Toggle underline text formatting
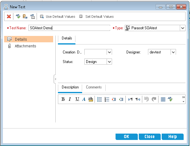Image resolution: width=190 pixels, height=146 pixels. tap(77, 99)
